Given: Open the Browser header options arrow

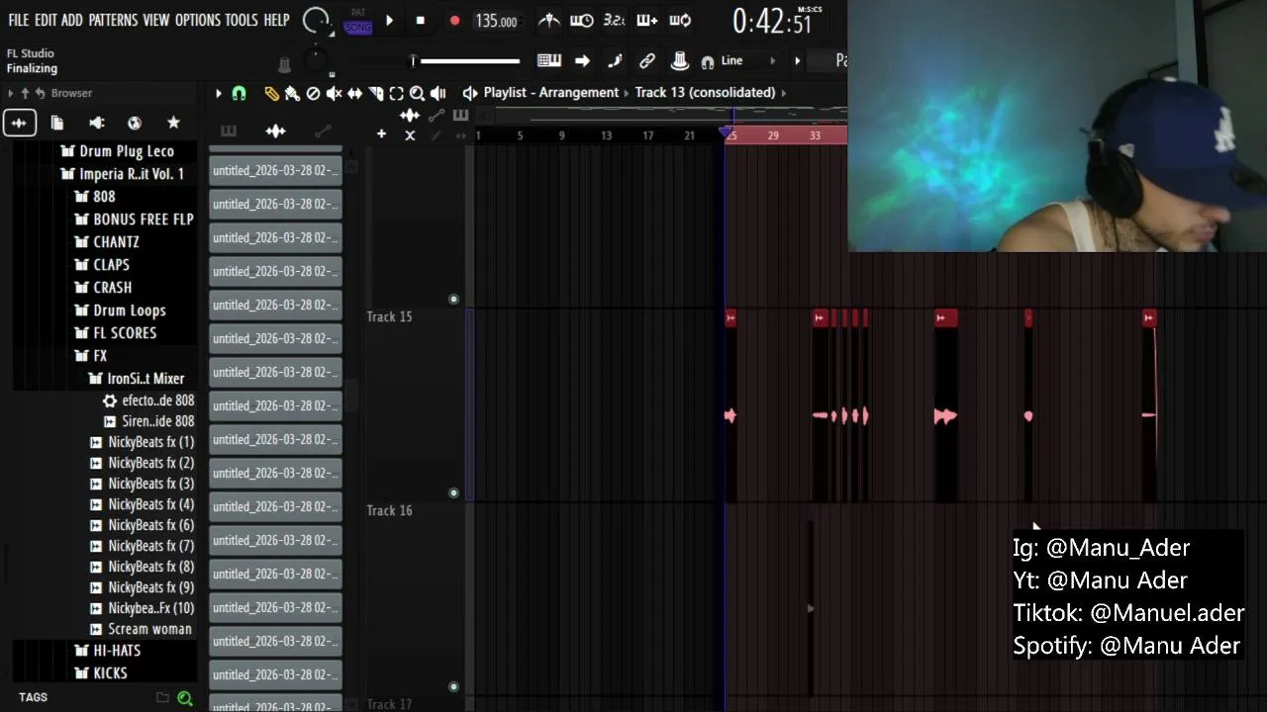Looking at the screenshot, I should click(11, 93).
